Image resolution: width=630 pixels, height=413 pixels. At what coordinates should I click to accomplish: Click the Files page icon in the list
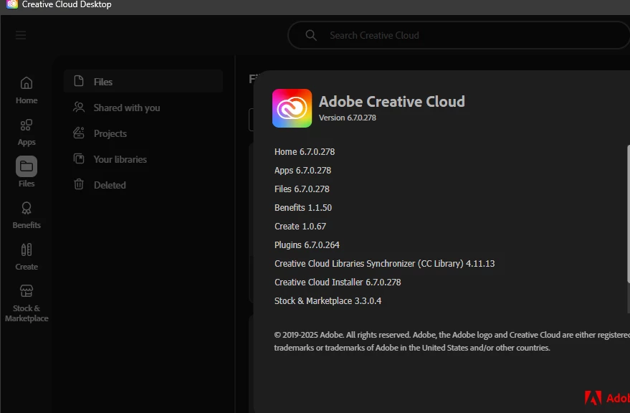[79, 81]
